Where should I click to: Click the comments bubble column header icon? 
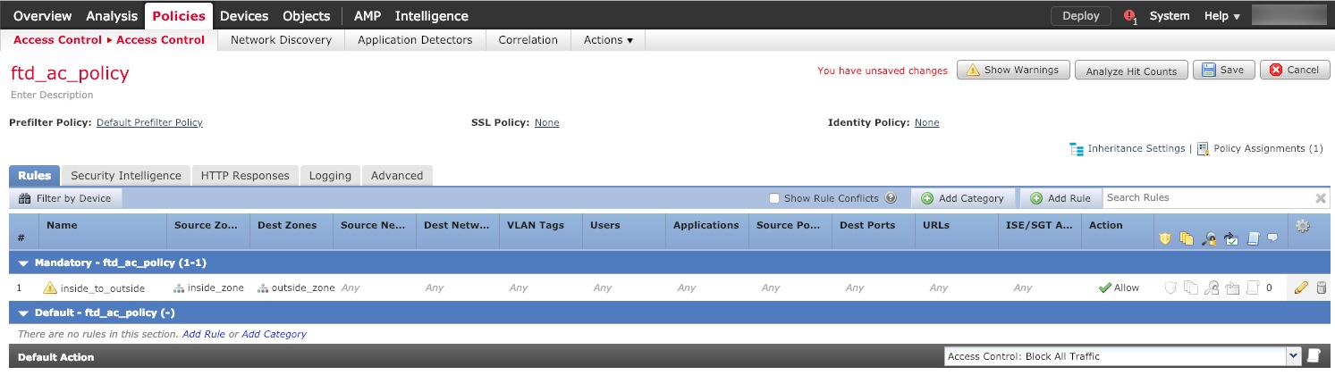pos(1272,238)
